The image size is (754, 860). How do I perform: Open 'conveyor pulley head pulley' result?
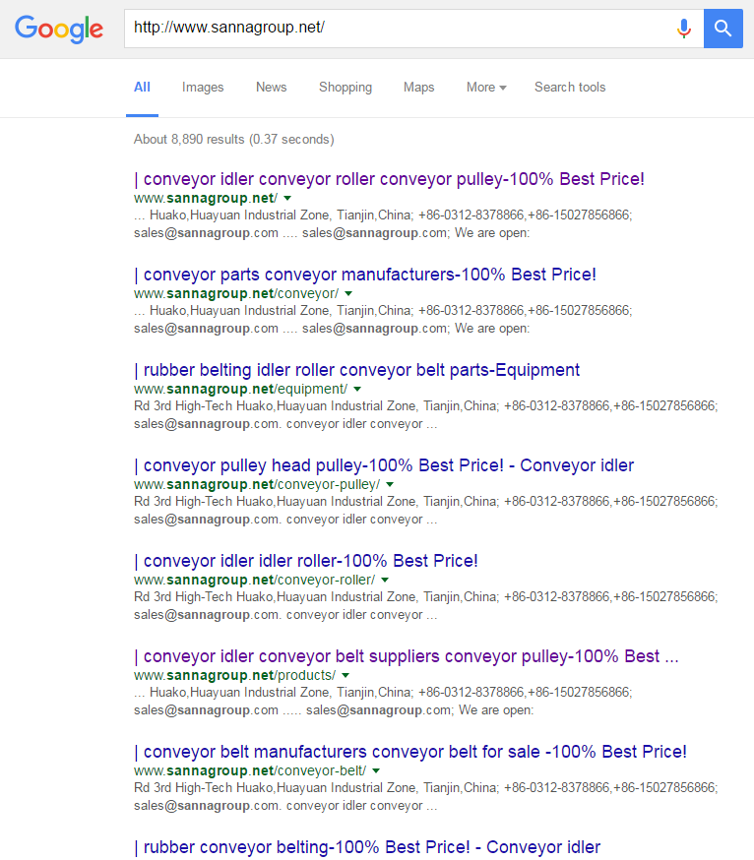click(x=384, y=465)
